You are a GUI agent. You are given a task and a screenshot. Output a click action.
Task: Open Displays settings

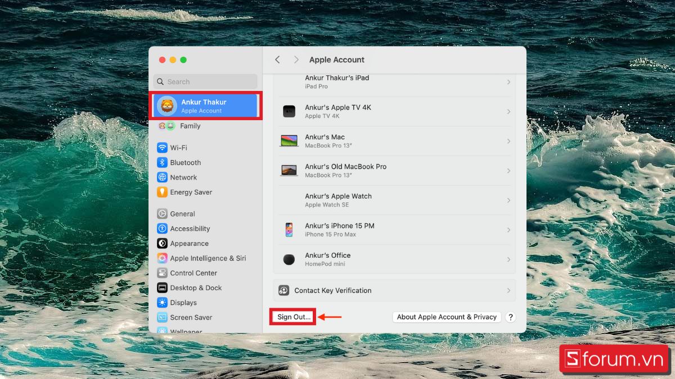182,302
